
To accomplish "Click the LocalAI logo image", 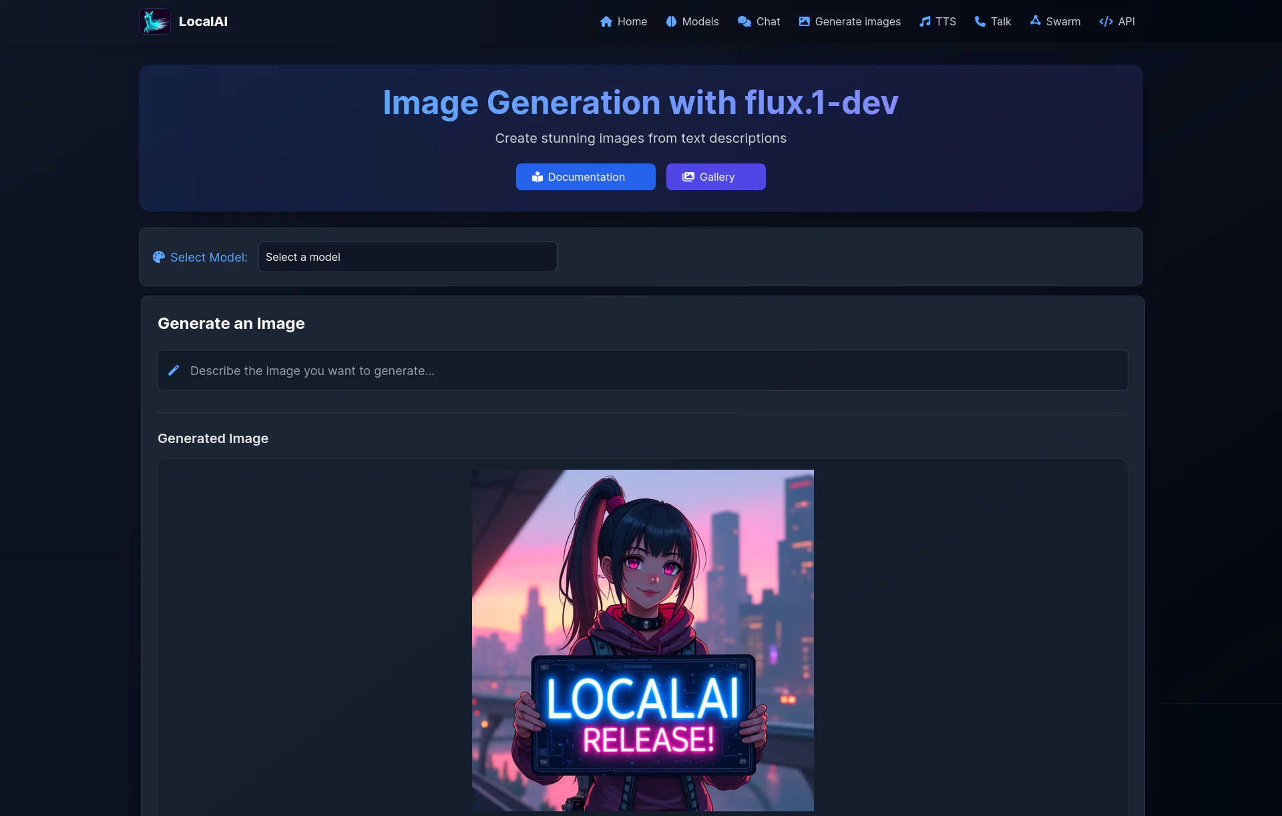I will pyautogui.click(x=154, y=21).
